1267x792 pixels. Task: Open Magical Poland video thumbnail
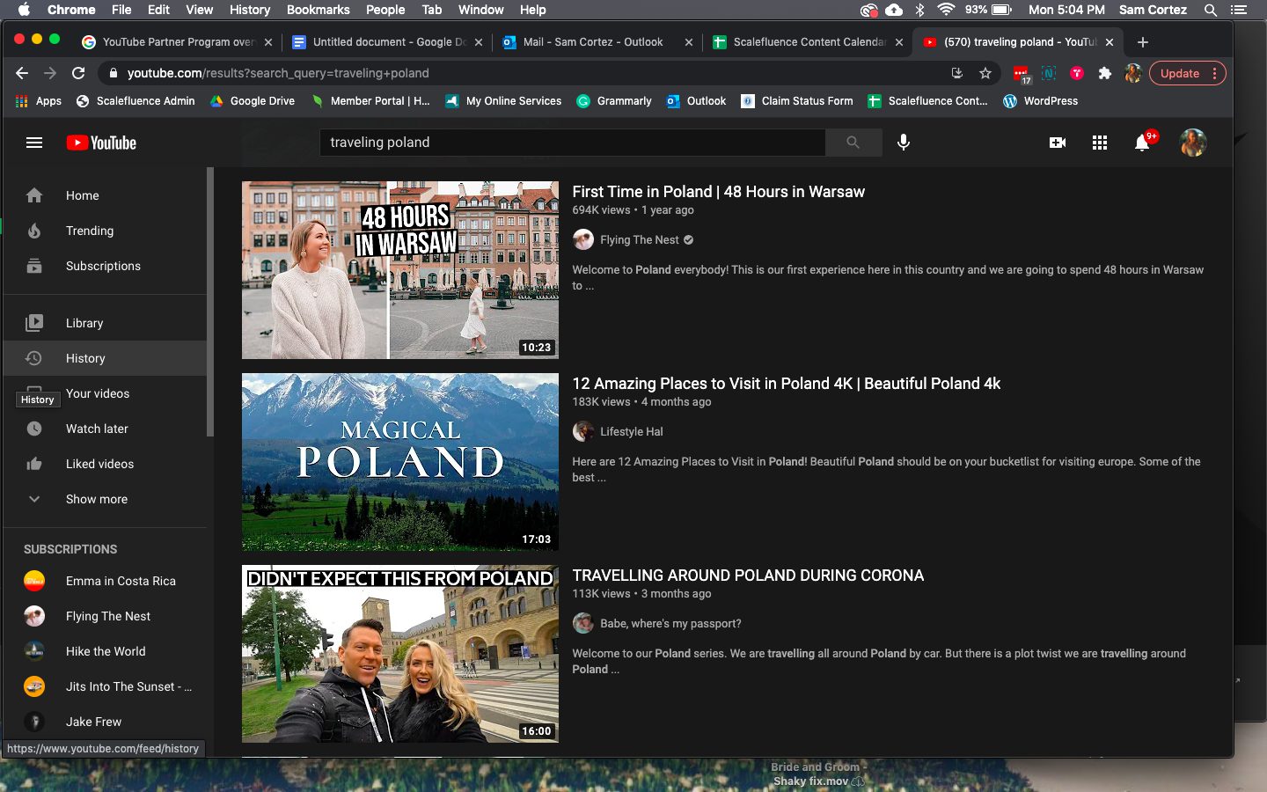click(x=400, y=462)
